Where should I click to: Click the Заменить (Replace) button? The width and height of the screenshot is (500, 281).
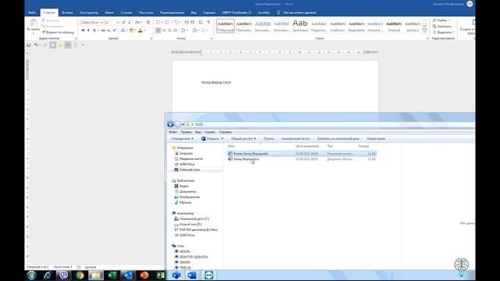point(442,27)
